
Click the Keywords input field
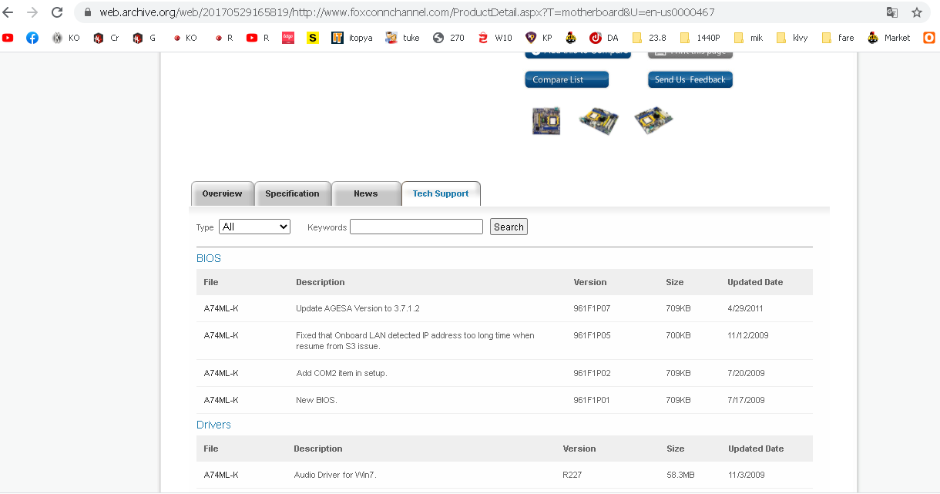pyautogui.click(x=416, y=227)
